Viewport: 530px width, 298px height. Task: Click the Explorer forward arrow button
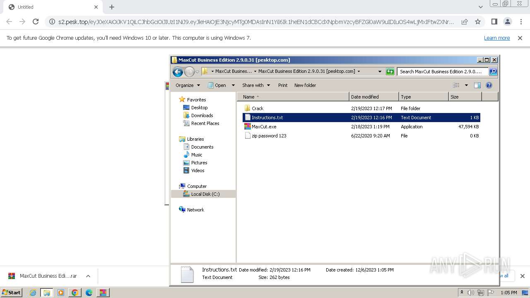point(189,72)
